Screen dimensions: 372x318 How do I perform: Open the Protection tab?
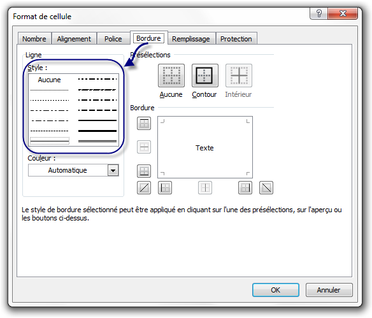coord(236,39)
